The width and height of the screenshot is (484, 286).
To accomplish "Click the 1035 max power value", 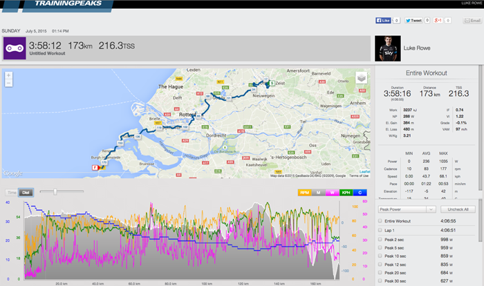I will tap(443, 162).
